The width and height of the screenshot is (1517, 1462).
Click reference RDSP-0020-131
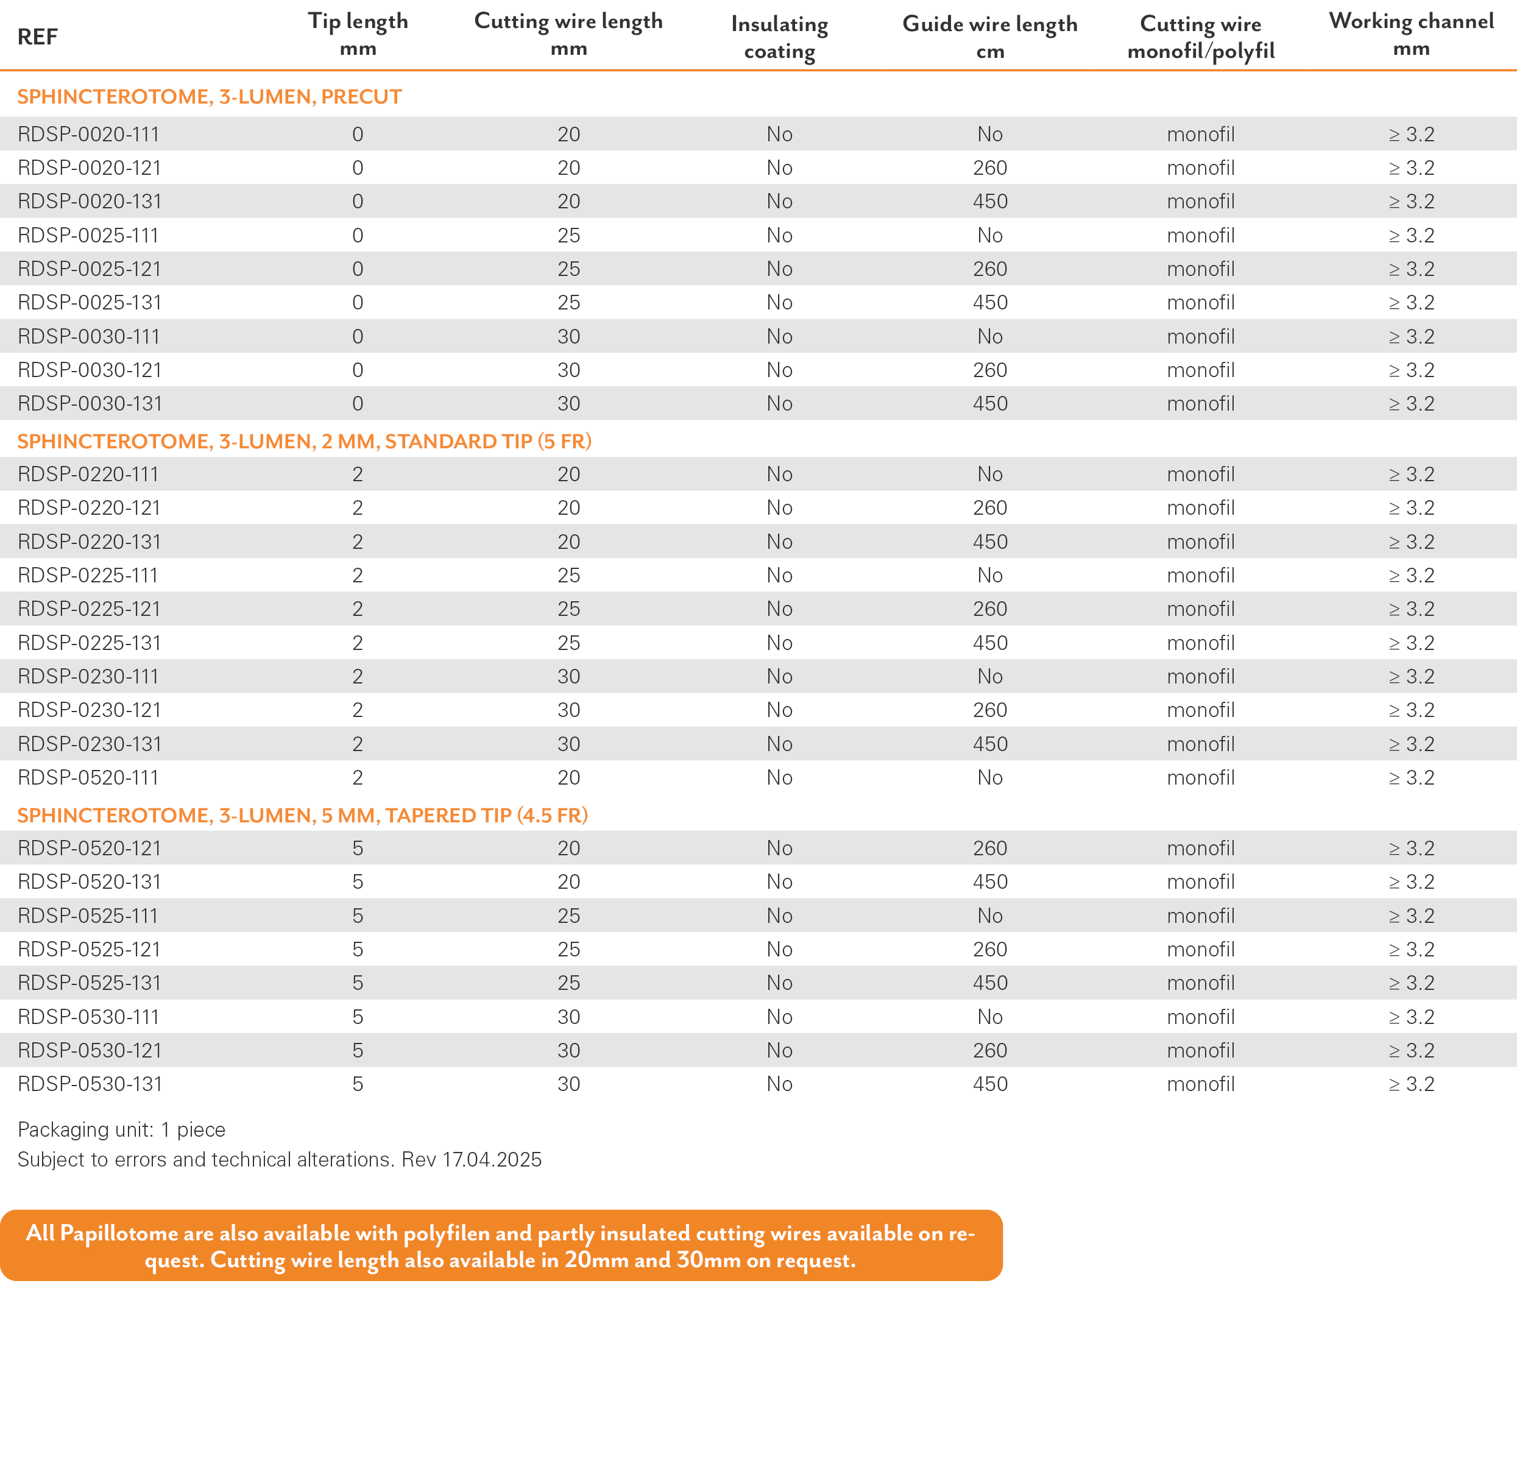tap(90, 201)
